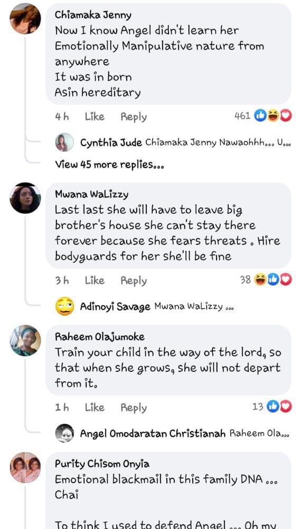Open Raheem Olajumoke's profile avatar
The width and height of the screenshot is (301, 529).
point(25,340)
